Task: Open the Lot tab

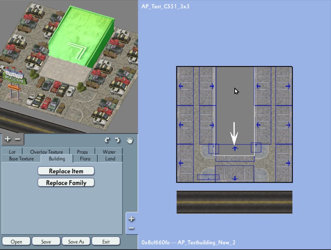Action: click(x=12, y=152)
